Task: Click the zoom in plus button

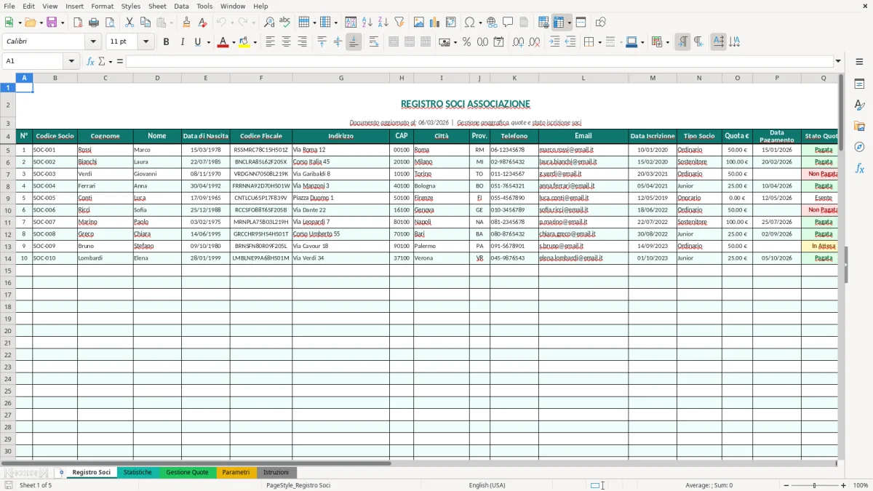Action: 844,485
